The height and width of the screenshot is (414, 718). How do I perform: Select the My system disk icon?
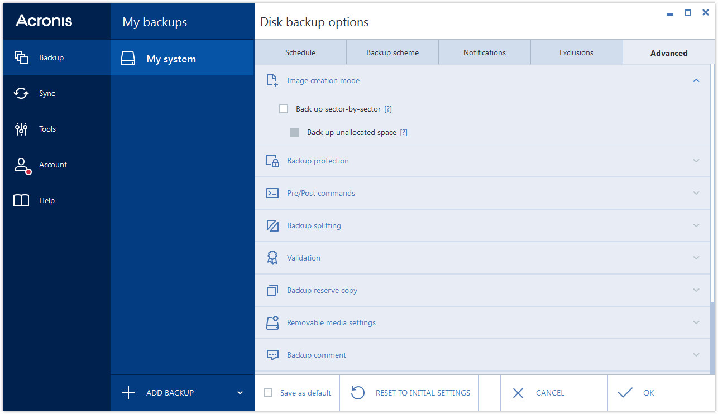click(128, 59)
